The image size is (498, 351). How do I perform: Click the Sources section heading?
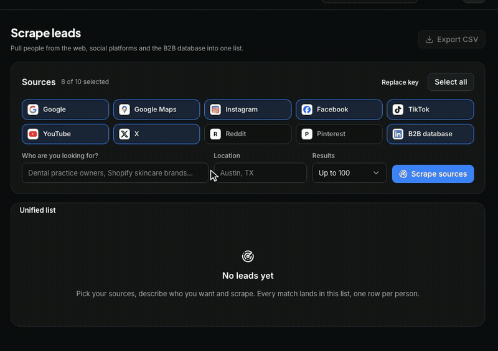[x=39, y=82]
